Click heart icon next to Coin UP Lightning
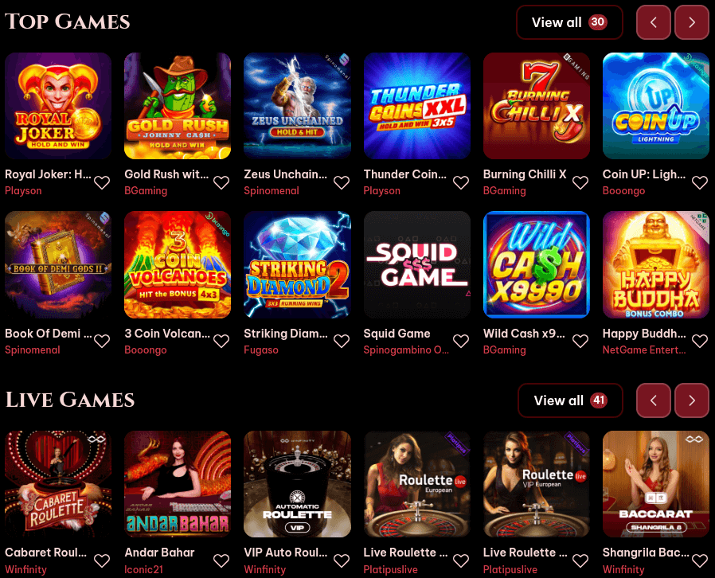This screenshot has width=715, height=578. click(x=700, y=183)
